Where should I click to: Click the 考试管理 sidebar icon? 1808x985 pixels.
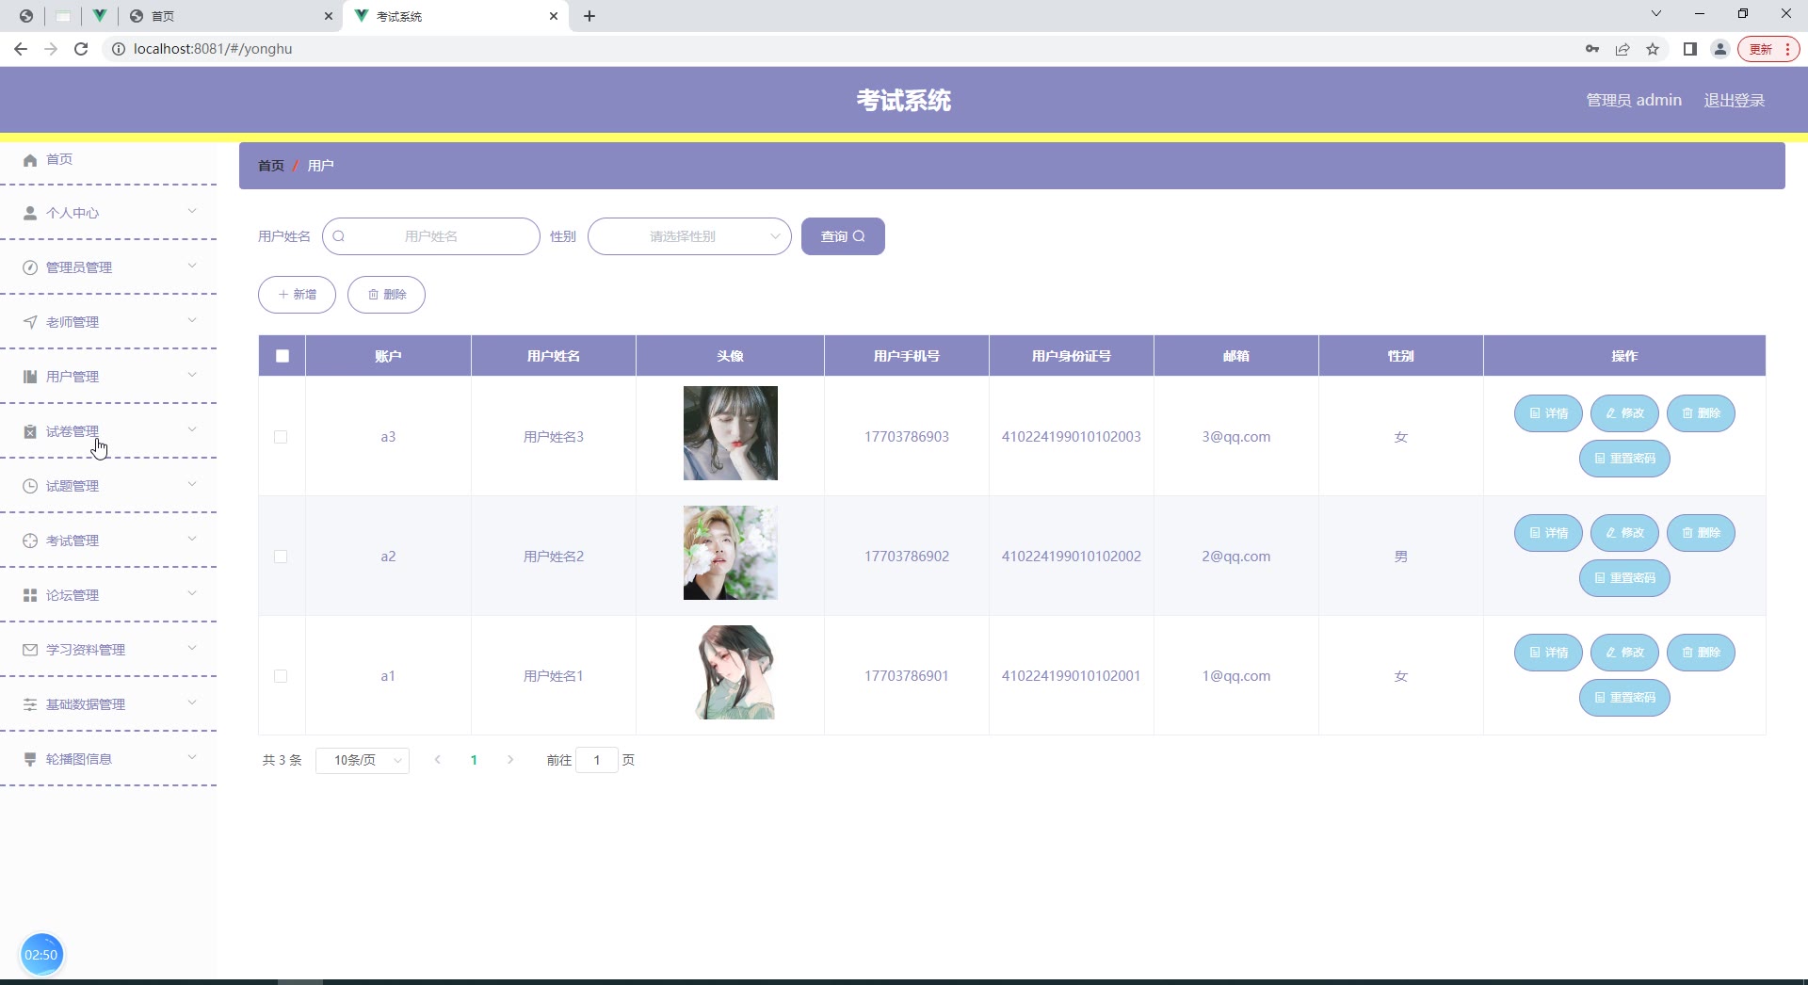(30, 541)
